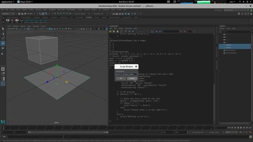The image size is (253, 142).
Task: Open the 24 fps frame rate dropdown
Action: click(231, 133)
